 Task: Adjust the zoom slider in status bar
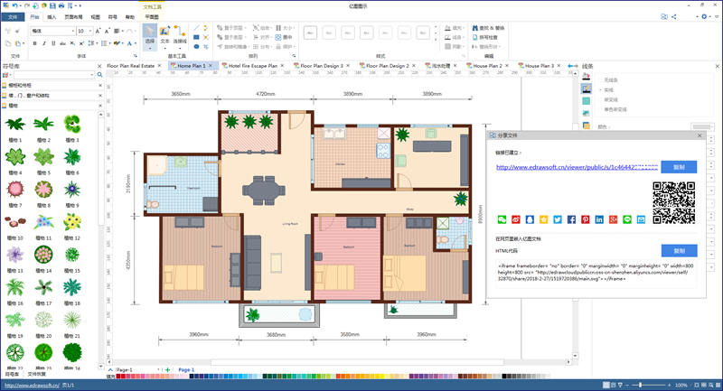click(x=641, y=385)
